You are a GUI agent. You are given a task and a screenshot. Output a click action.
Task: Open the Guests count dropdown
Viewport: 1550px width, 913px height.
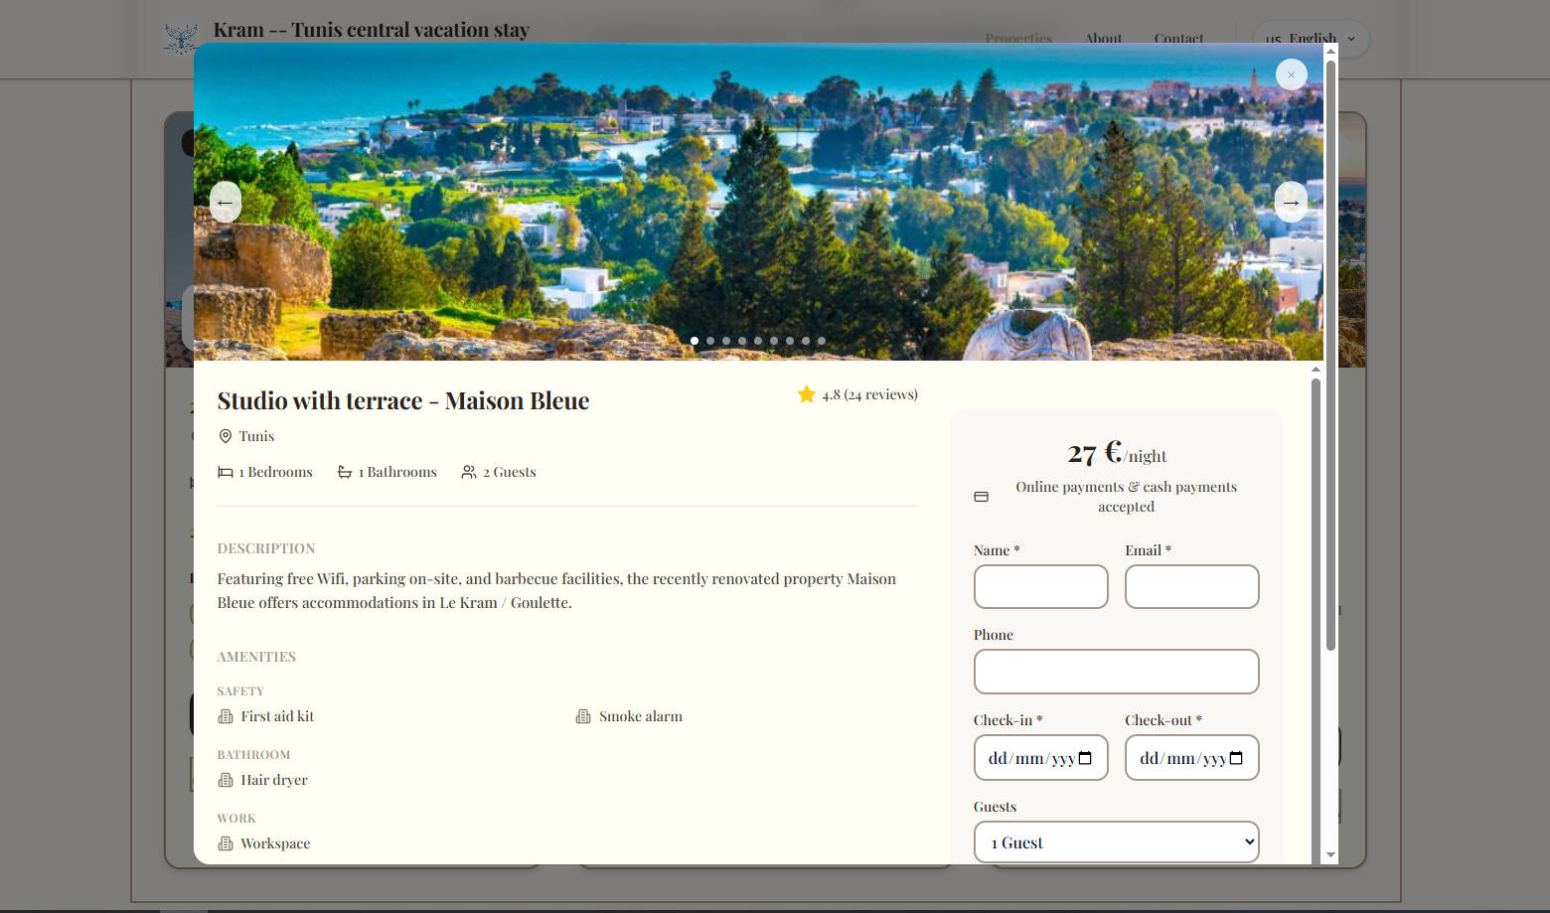pyautogui.click(x=1117, y=842)
